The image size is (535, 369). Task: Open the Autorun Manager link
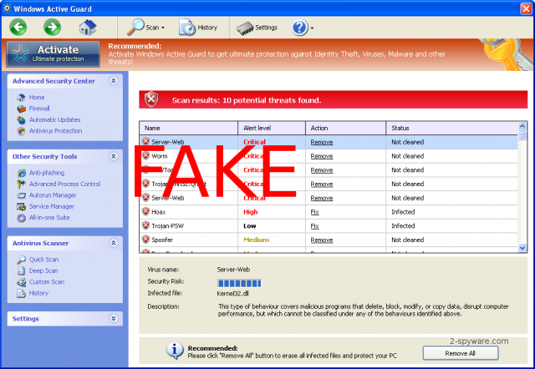[53, 195]
